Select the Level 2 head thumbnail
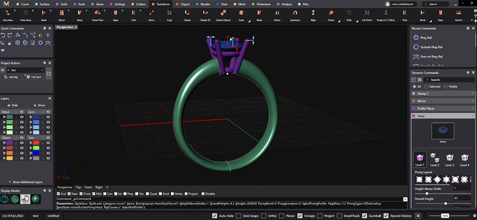Image resolution: width=477 pixels, height=220 pixels. 434,157
